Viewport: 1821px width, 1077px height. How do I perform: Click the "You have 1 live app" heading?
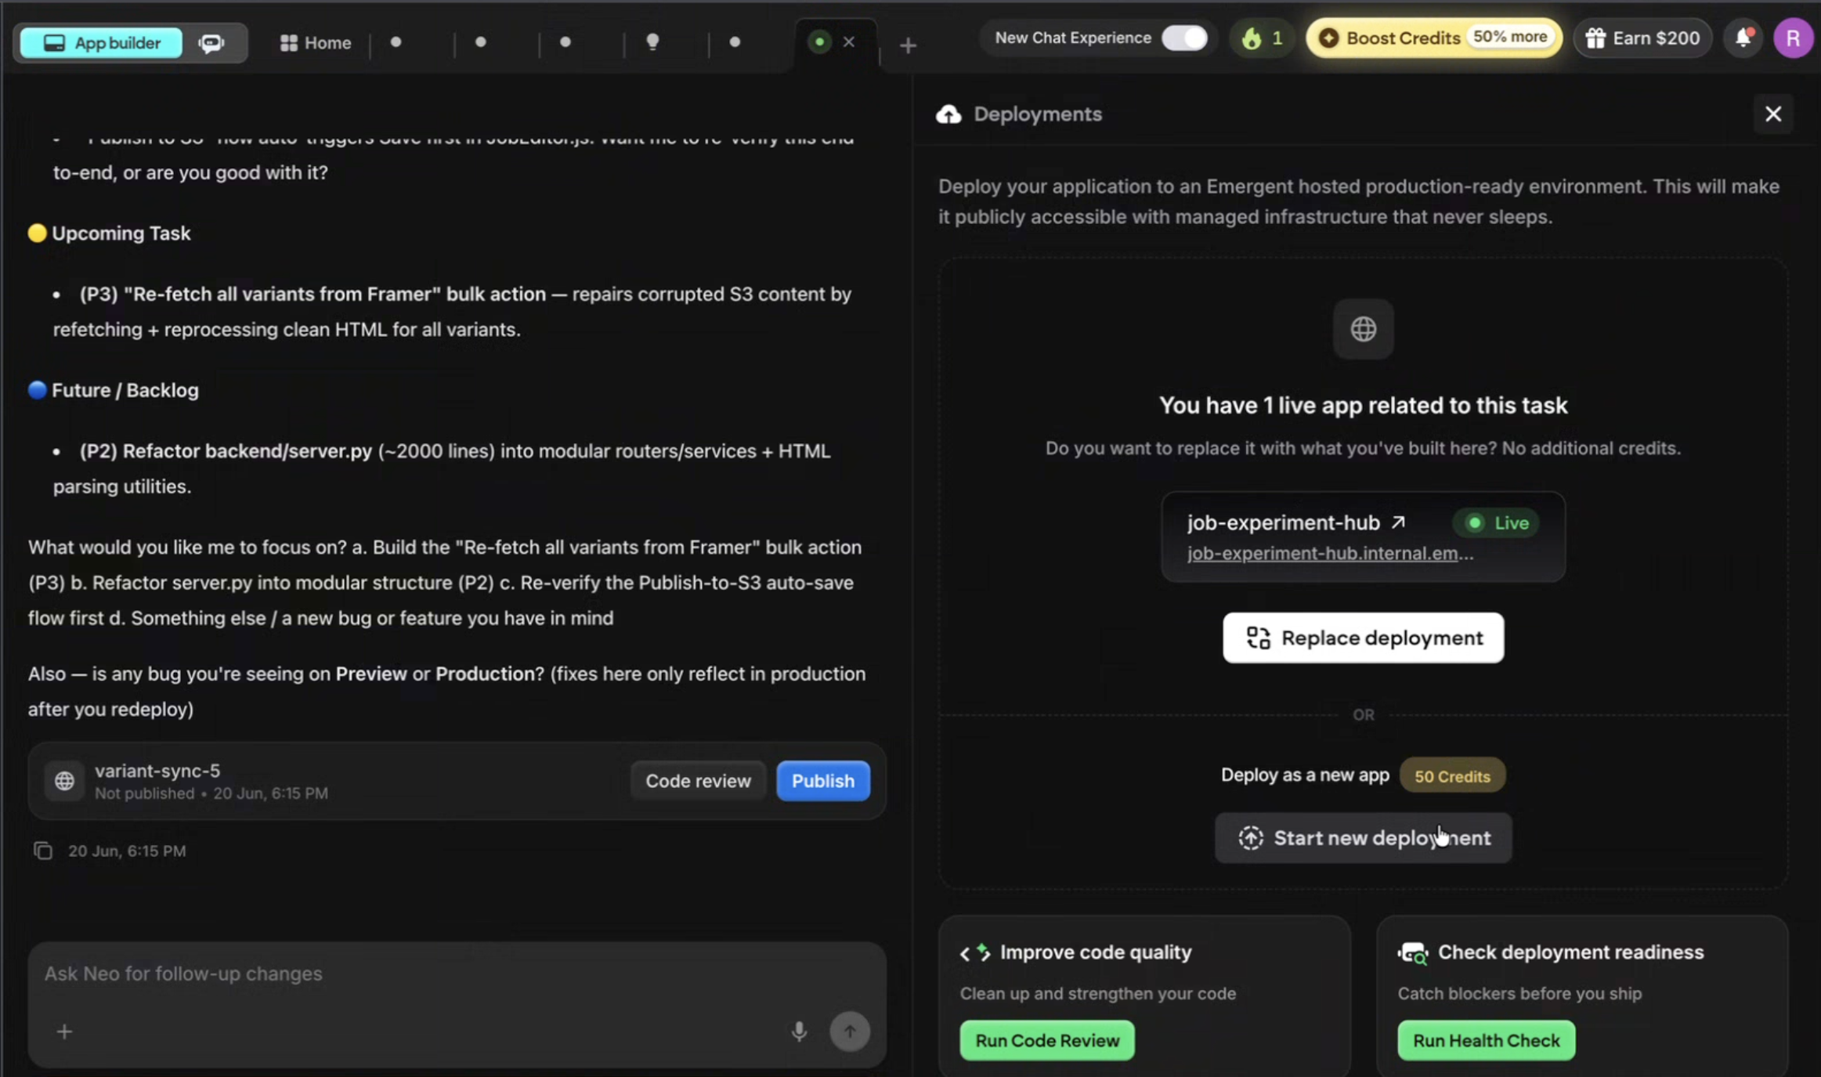click(1363, 405)
